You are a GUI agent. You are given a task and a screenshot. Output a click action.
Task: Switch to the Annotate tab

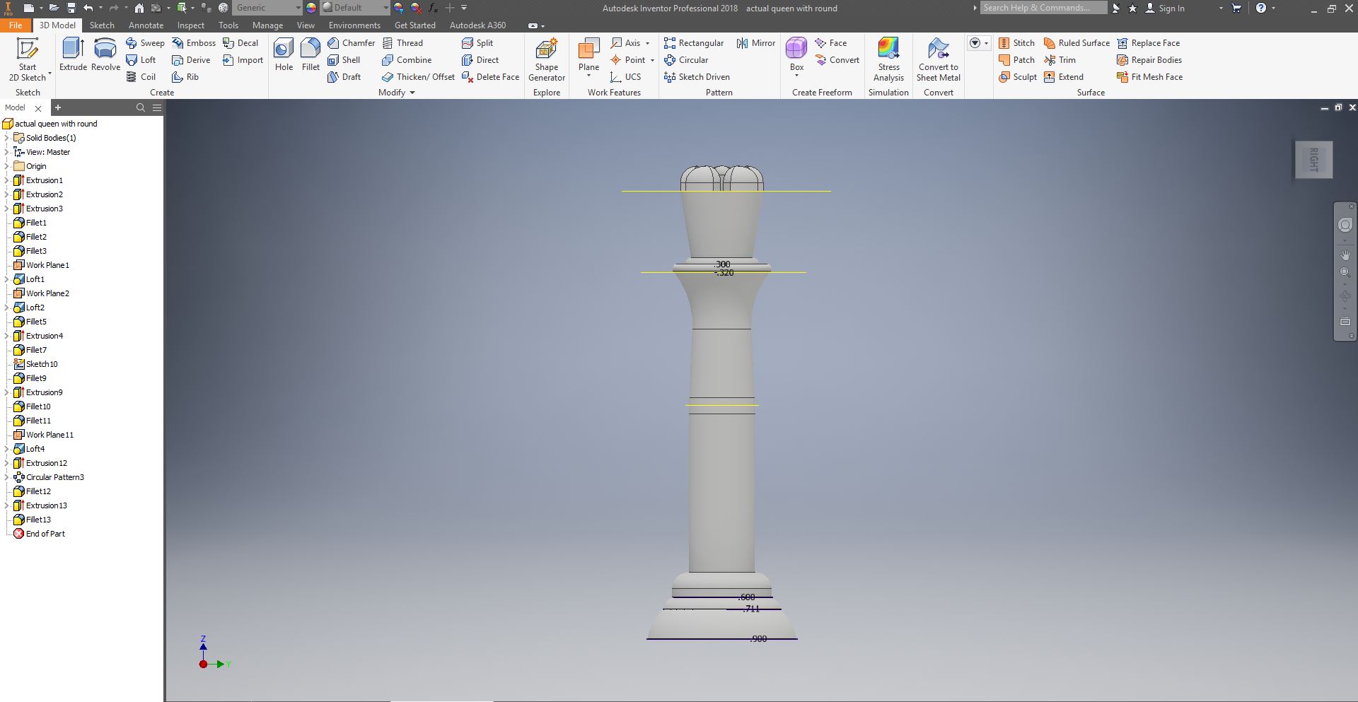146,25
